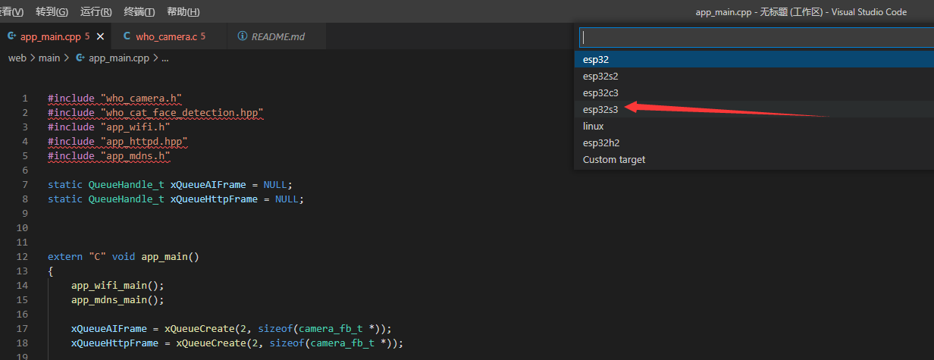This screenshot has height=360, width=934.
Task: Switch to the who_camera.c tab
Action: (171, 36)
